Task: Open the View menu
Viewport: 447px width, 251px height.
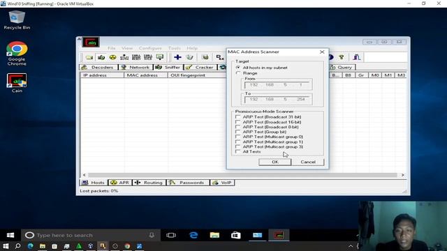Action: click(x=127, y=48)
